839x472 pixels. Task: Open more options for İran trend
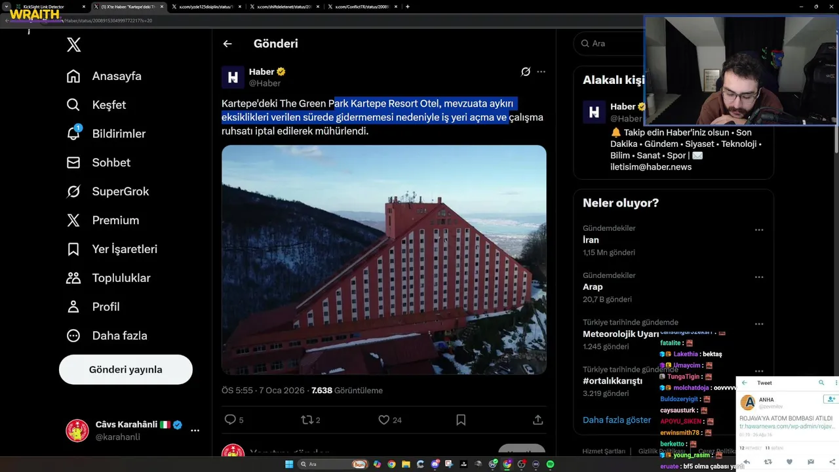759,230
